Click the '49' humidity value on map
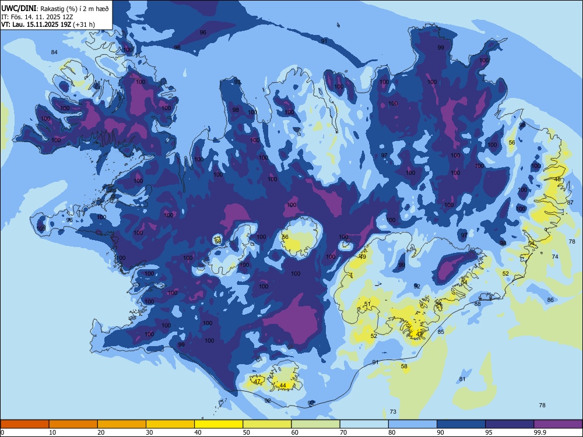 coord(363,256)
